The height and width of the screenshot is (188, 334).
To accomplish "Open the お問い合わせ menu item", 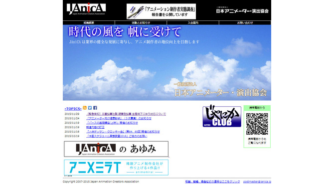I will pos(245,22).
